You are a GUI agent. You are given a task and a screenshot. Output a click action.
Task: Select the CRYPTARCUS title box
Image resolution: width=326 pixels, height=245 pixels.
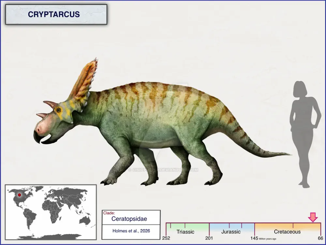[56, 15]
